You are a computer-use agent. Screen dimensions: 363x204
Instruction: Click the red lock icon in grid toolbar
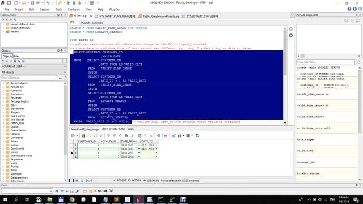click(x=83, y=136)
